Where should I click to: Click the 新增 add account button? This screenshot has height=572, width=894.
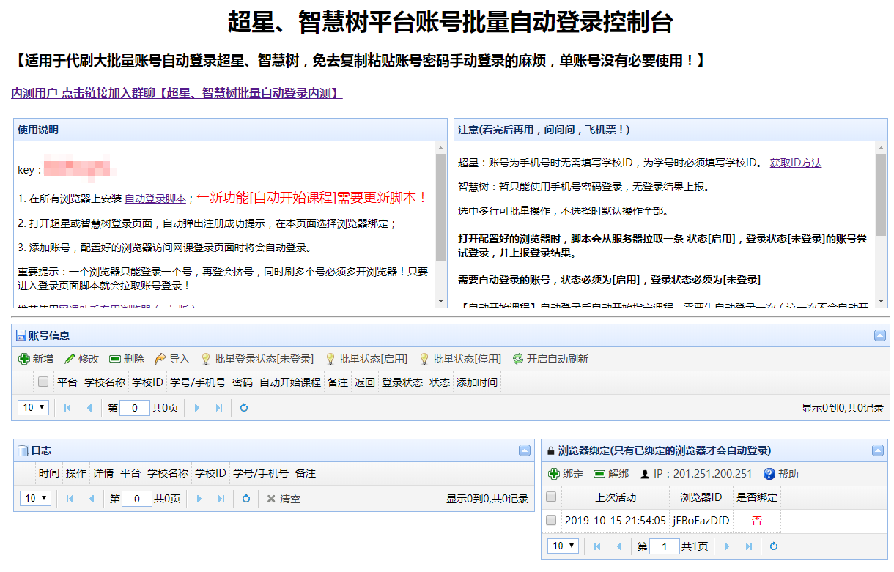pos(36,359)
